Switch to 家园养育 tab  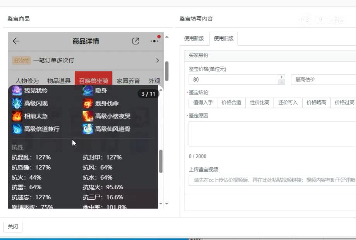[x=128, y=81]
